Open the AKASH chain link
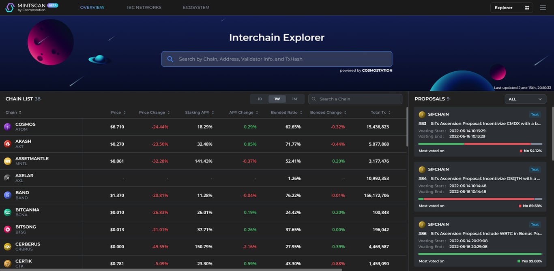 23,141
